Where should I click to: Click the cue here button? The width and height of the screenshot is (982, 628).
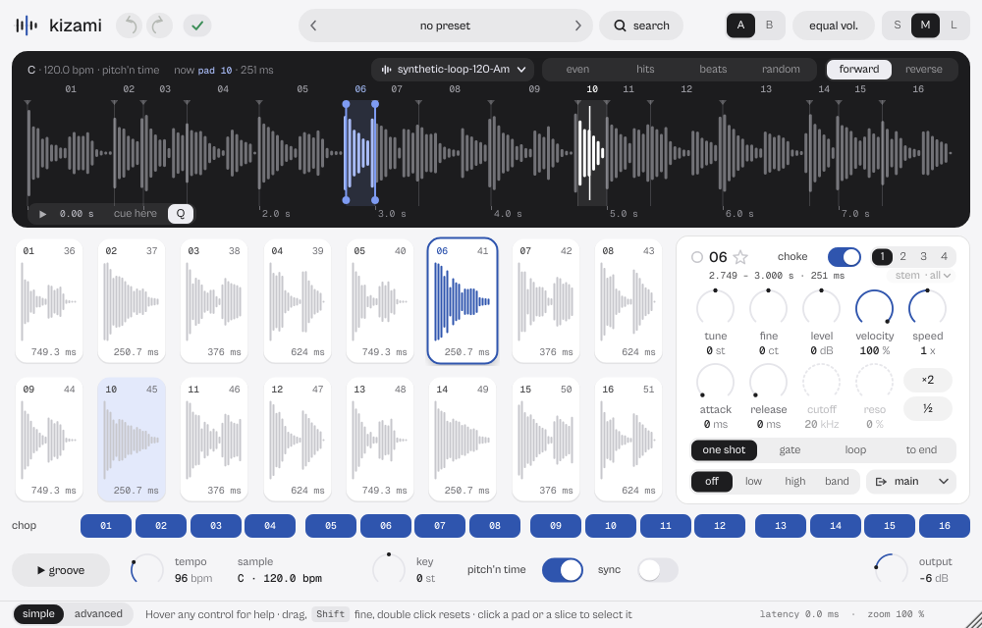click(136, 214)
